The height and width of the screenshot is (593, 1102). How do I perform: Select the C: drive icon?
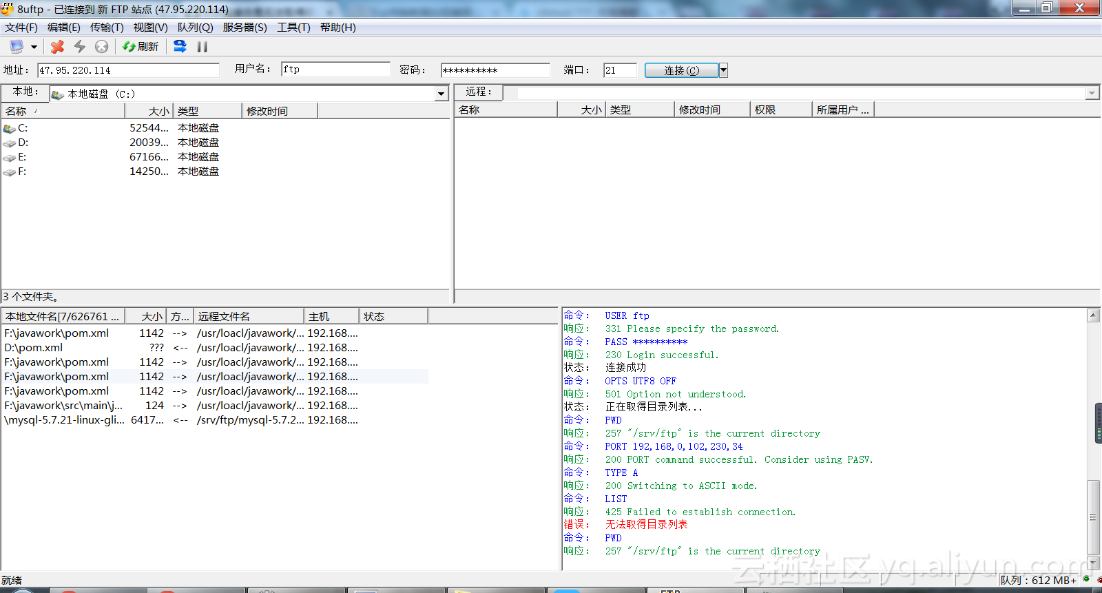click(x=9, y=128)
